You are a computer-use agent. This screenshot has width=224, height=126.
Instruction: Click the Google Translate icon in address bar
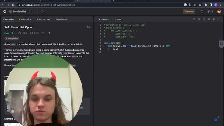pos(190,5)
